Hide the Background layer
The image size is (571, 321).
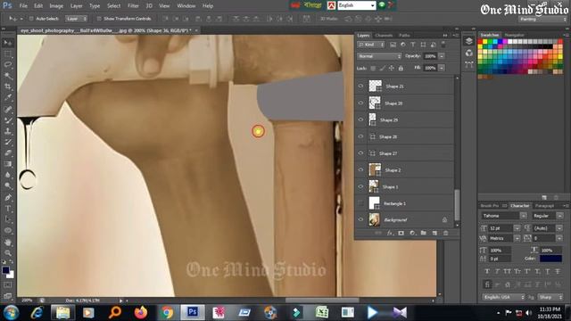[x=360, y=220]
